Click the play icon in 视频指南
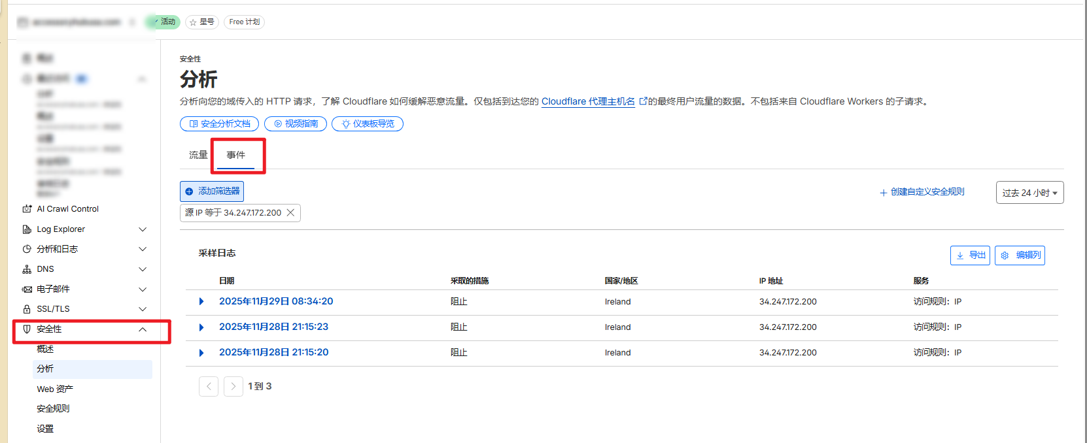The width and height of the screenshot is (1087, 443). point(278,123)
